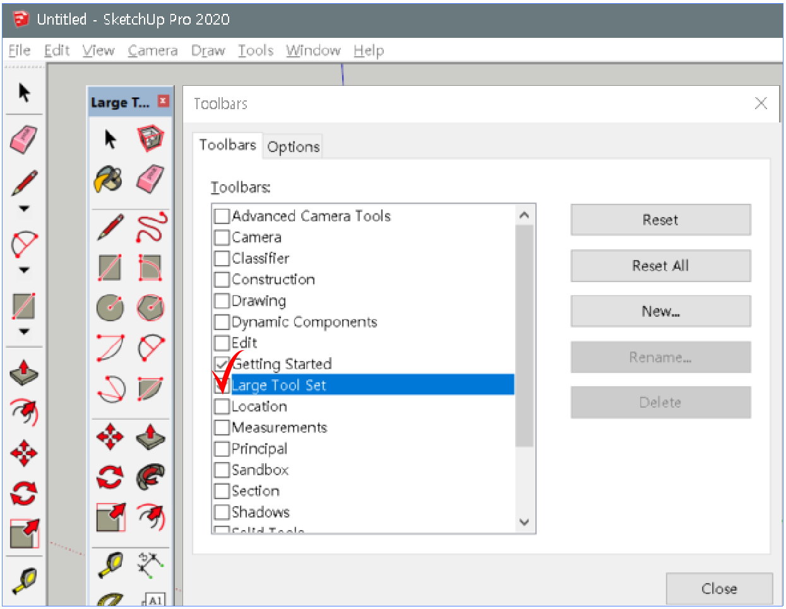Open the Help menu

point(369,50)
